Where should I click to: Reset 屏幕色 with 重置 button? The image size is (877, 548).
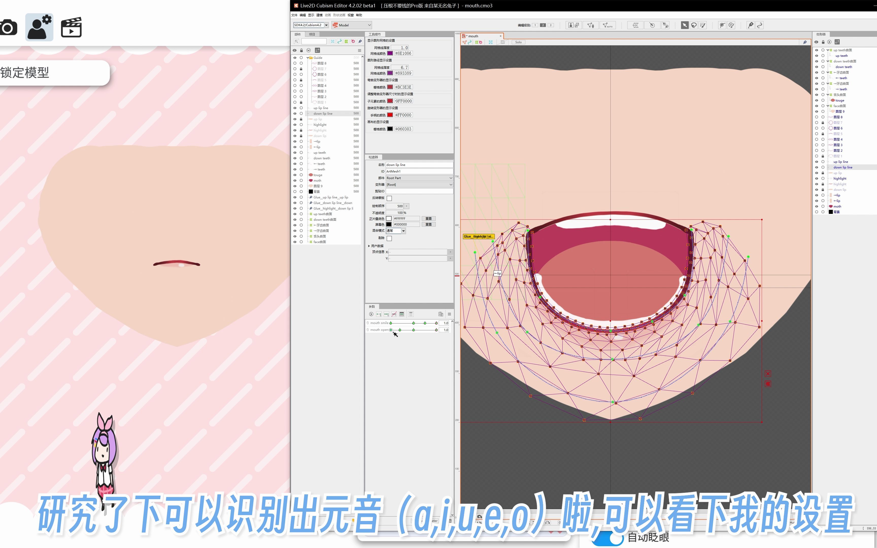click(x=428, y=224)
